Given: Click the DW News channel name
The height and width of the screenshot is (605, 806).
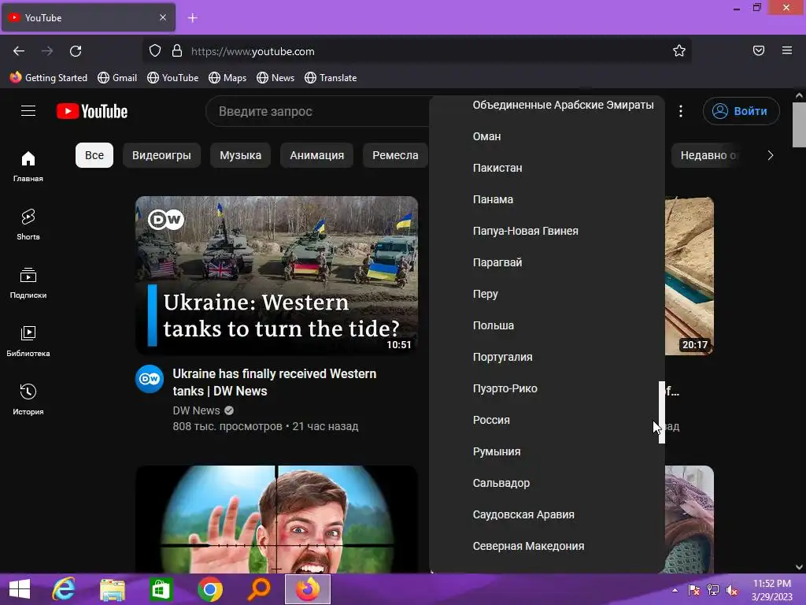Looking at the screenshot, I should 196,410.
